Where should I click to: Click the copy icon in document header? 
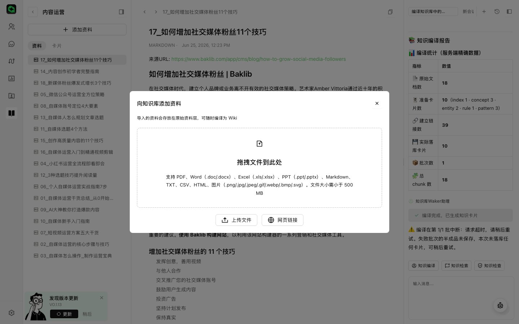390,12
